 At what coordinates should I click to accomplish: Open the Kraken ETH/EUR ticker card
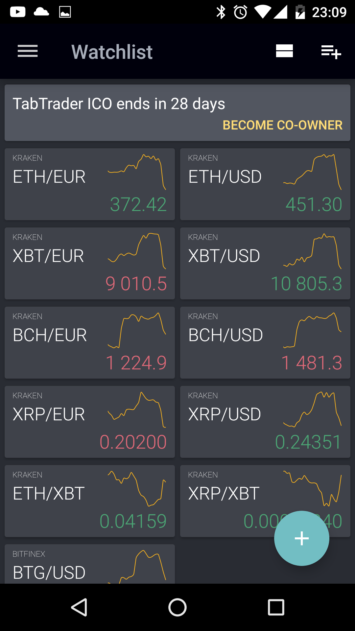(x=89, y=184)
